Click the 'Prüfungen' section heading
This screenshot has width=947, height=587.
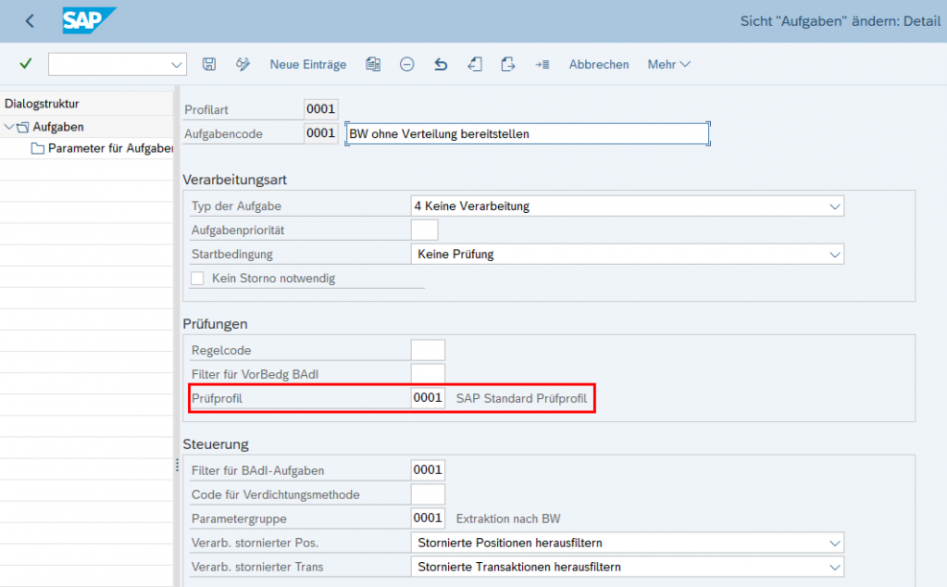click(x=215, y=324)
